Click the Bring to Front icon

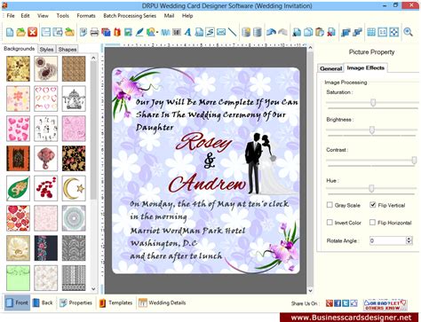[346, 32]
